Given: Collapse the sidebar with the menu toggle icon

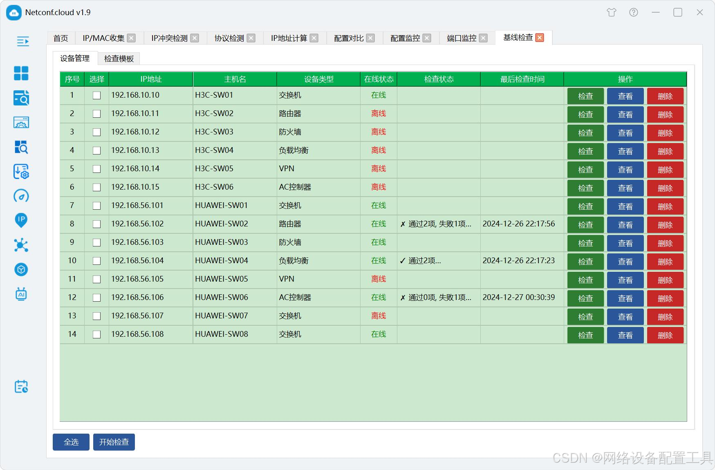Looking at the screenshot, I should pos(23,41).
